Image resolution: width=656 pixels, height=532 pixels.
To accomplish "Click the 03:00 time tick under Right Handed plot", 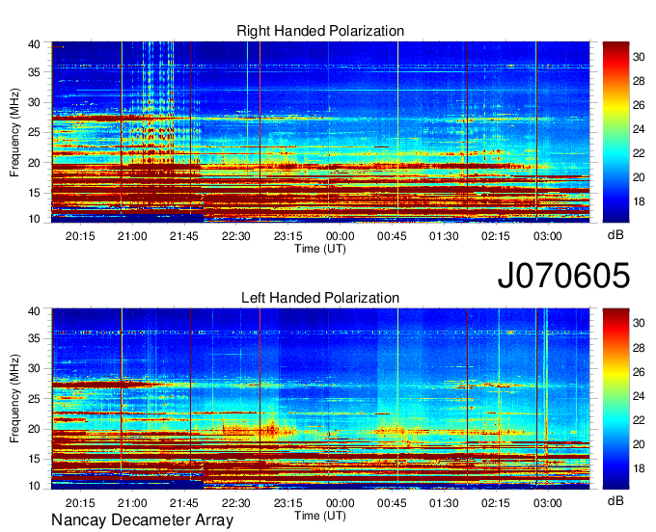I will click(548, 236).
